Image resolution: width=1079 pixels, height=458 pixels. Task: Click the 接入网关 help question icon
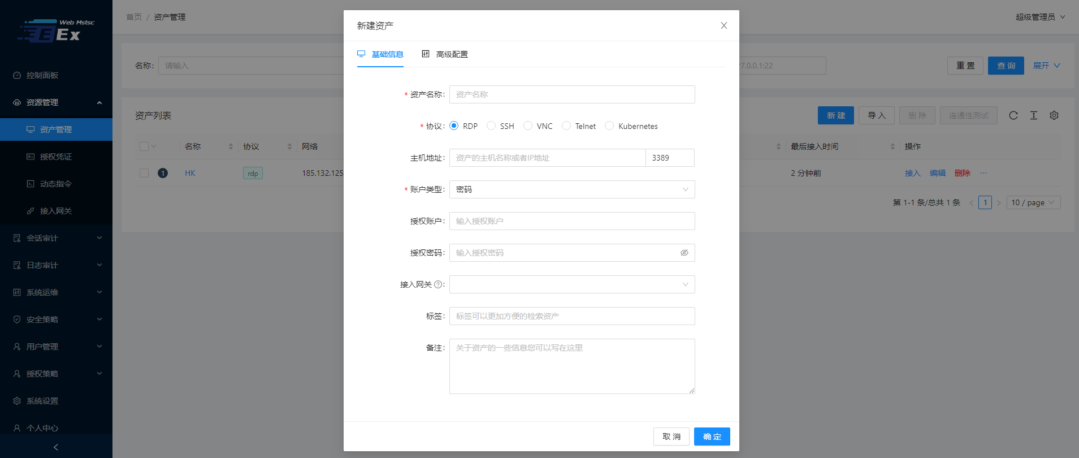[438, 284]
